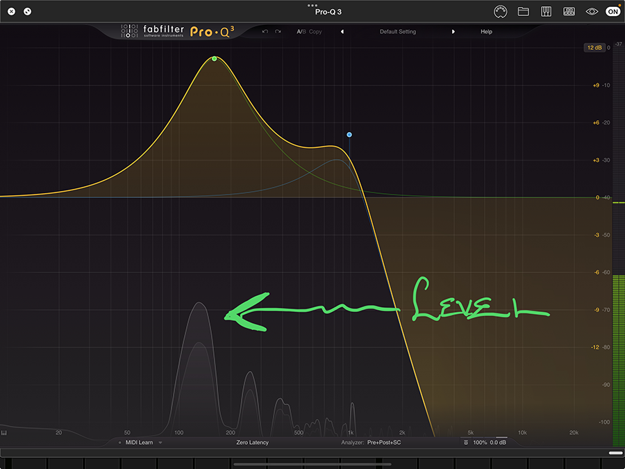This screenshot has width=625, height=469.
Task: Redo the last EQ change
Action: (x=278, y=31)
